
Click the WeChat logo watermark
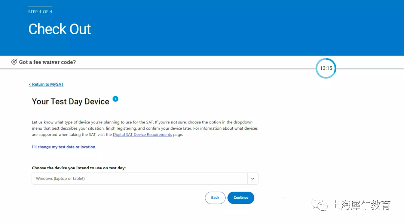(319, 204)
